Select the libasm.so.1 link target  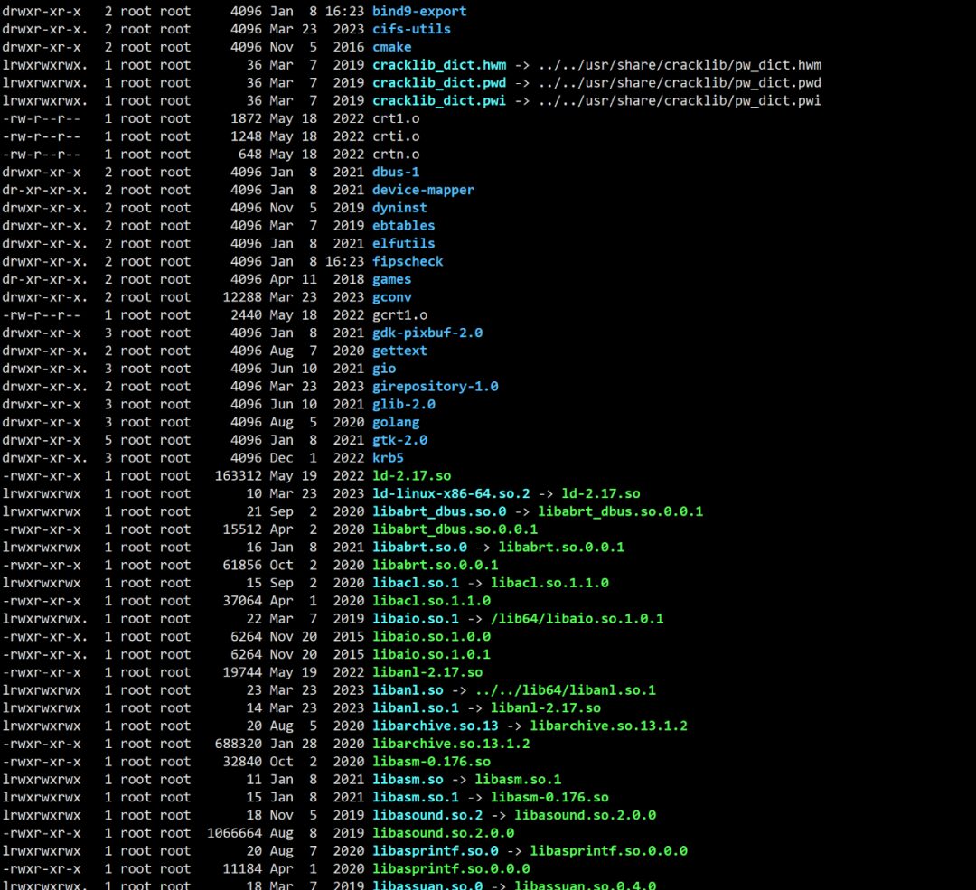point(518,779)
